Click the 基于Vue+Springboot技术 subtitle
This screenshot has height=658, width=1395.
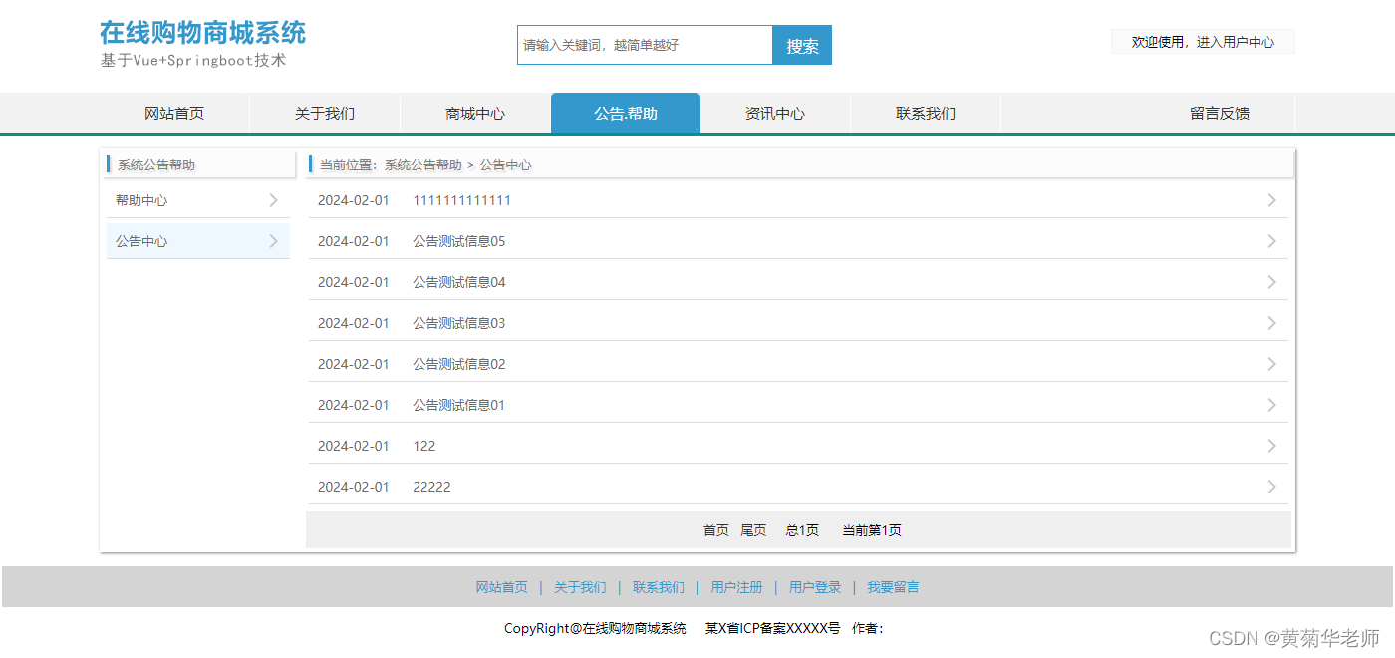click(x=193, y=60)
